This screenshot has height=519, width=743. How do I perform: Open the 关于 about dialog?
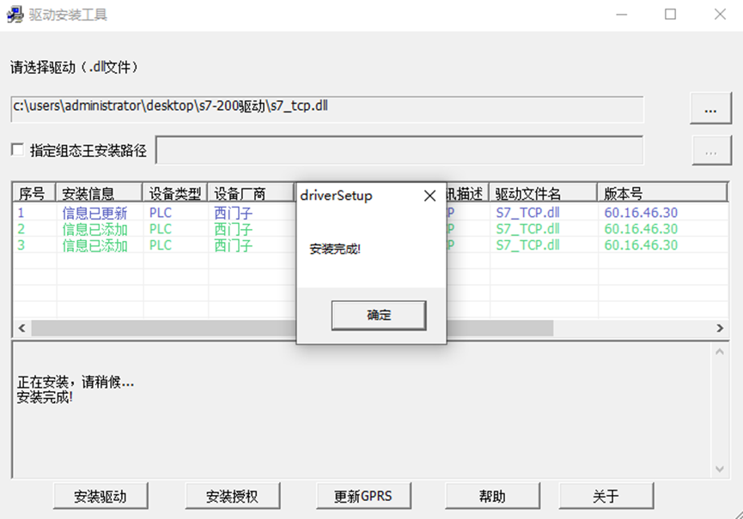606,496
